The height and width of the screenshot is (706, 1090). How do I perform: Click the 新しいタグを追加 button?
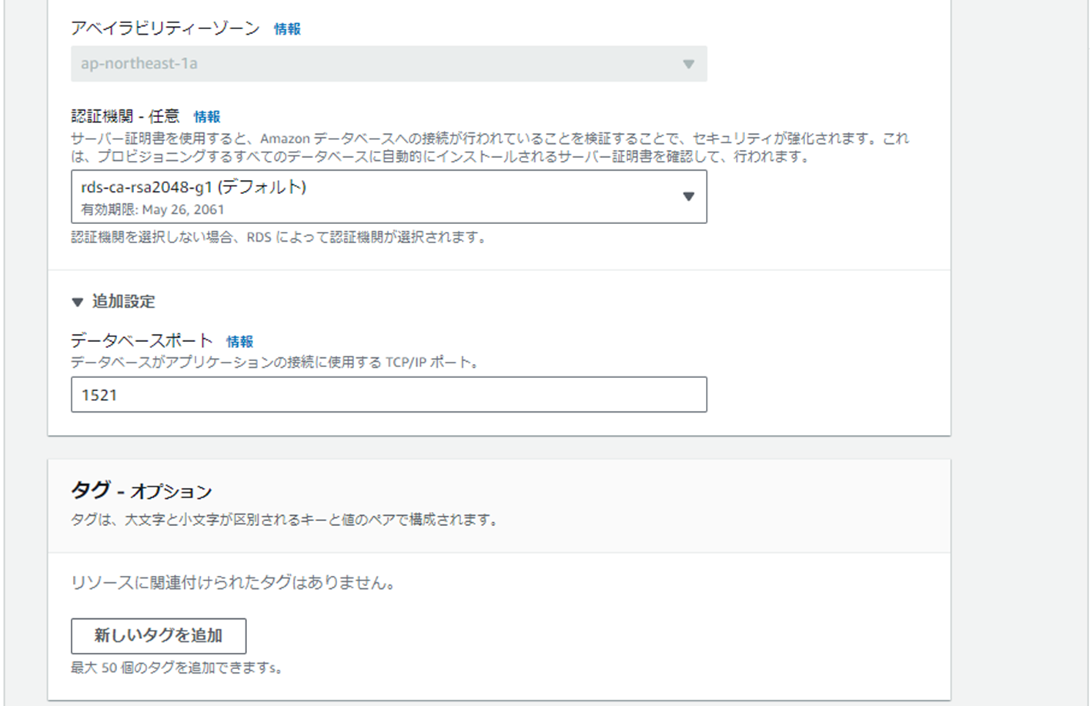click(159, 636)
